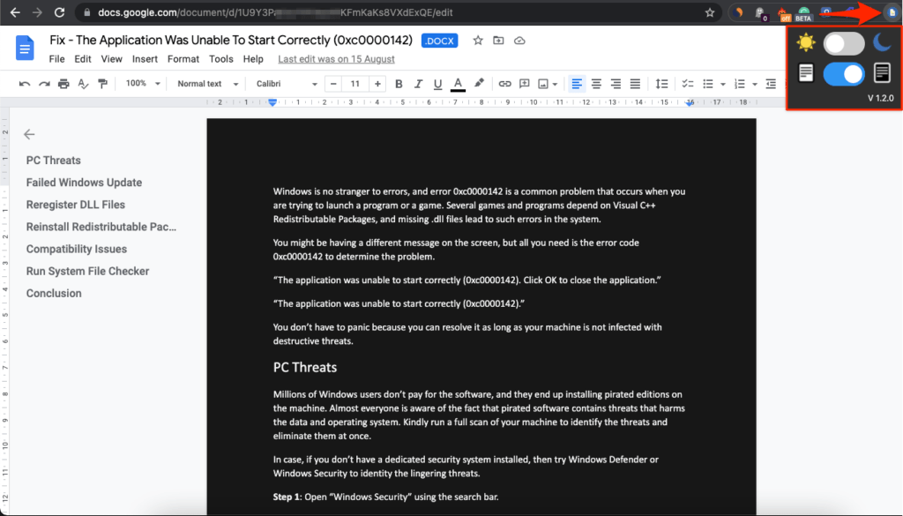
Task: Add a comment with the comment icon
Action: tap(523, 83)
